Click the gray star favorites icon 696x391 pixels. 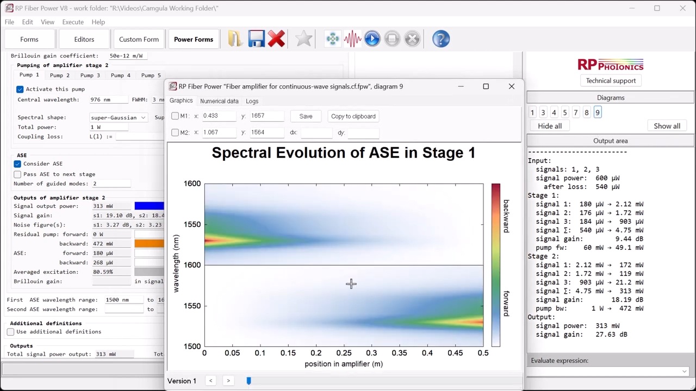(304, 39)
